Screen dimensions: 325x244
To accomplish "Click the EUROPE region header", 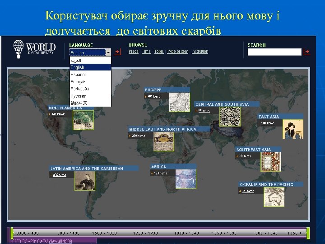I will (x=167, y=90).
